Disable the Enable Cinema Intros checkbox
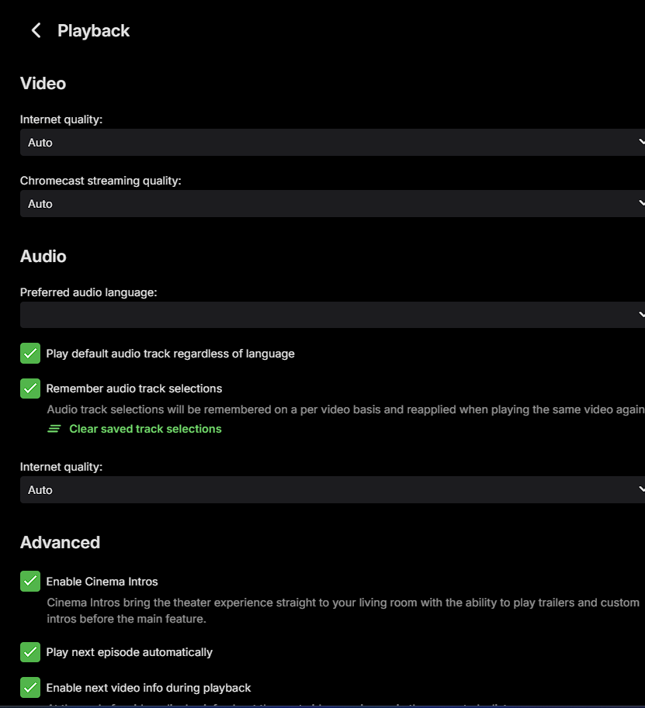The width and height of the screenshot is (645, 708). (30, 582)
